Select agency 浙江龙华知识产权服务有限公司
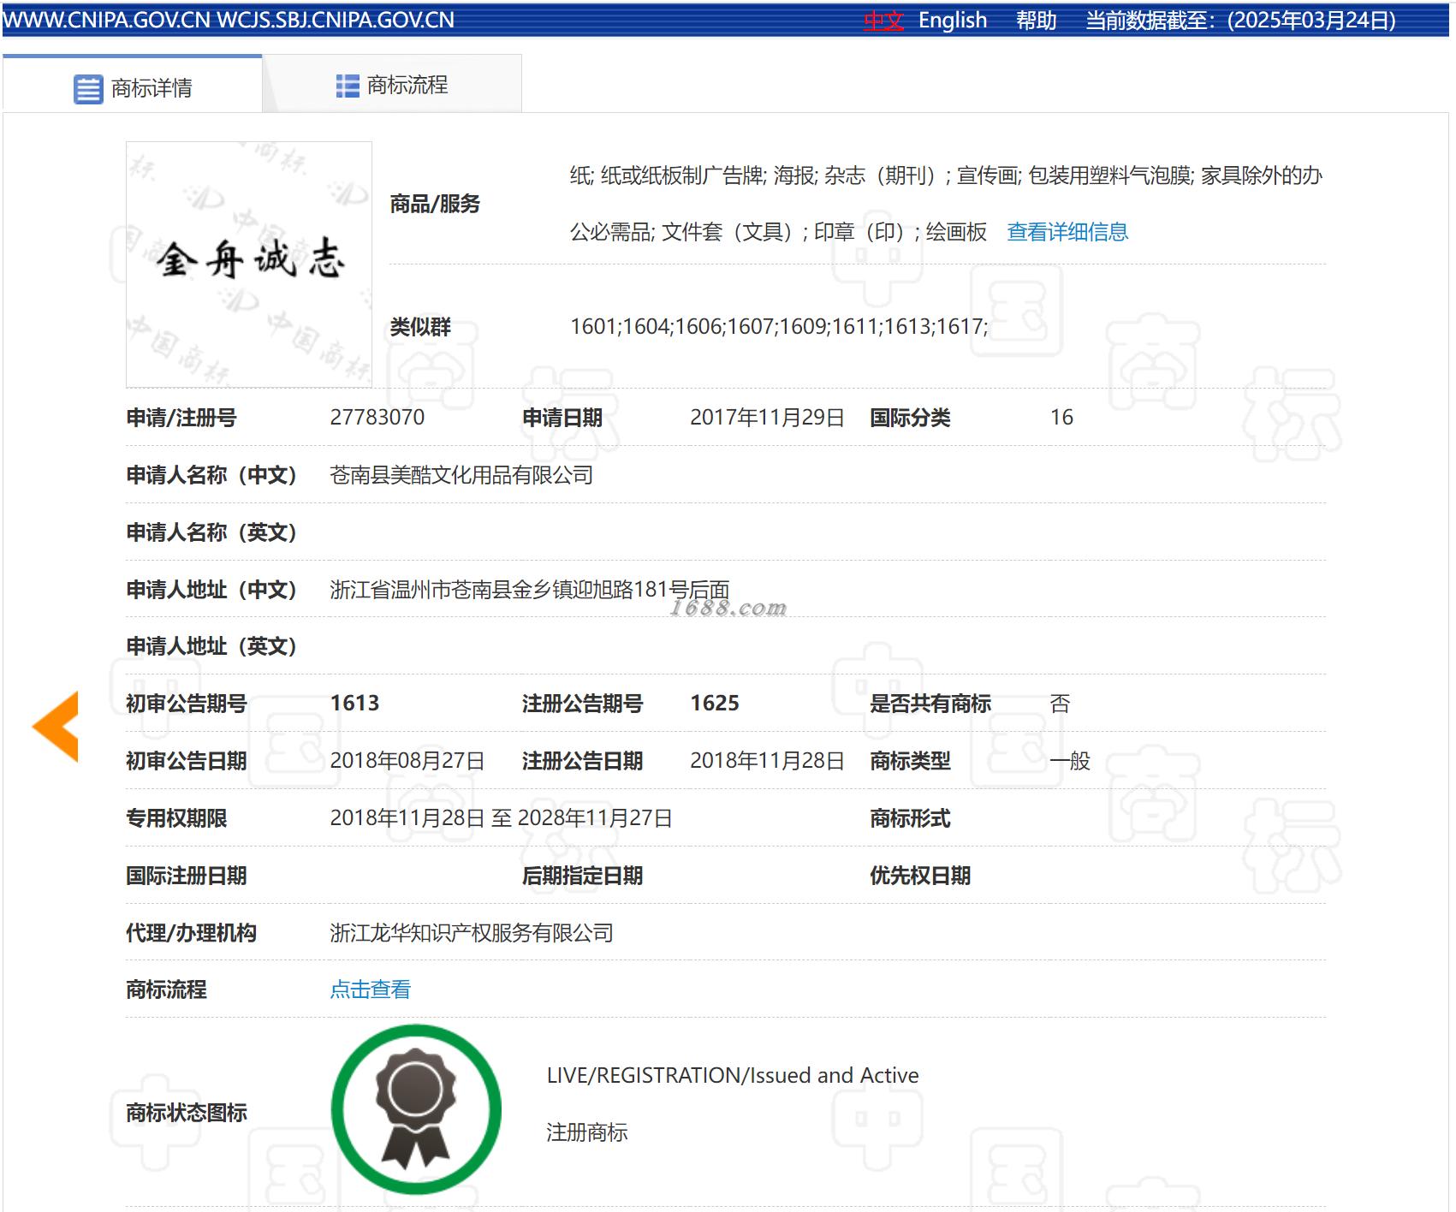 (472, 933)
